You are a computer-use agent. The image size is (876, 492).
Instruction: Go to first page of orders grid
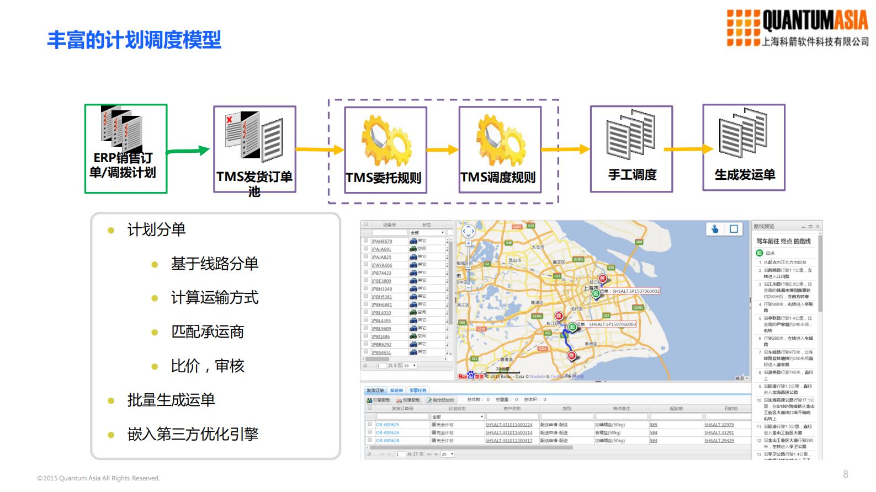click(381, 454)
